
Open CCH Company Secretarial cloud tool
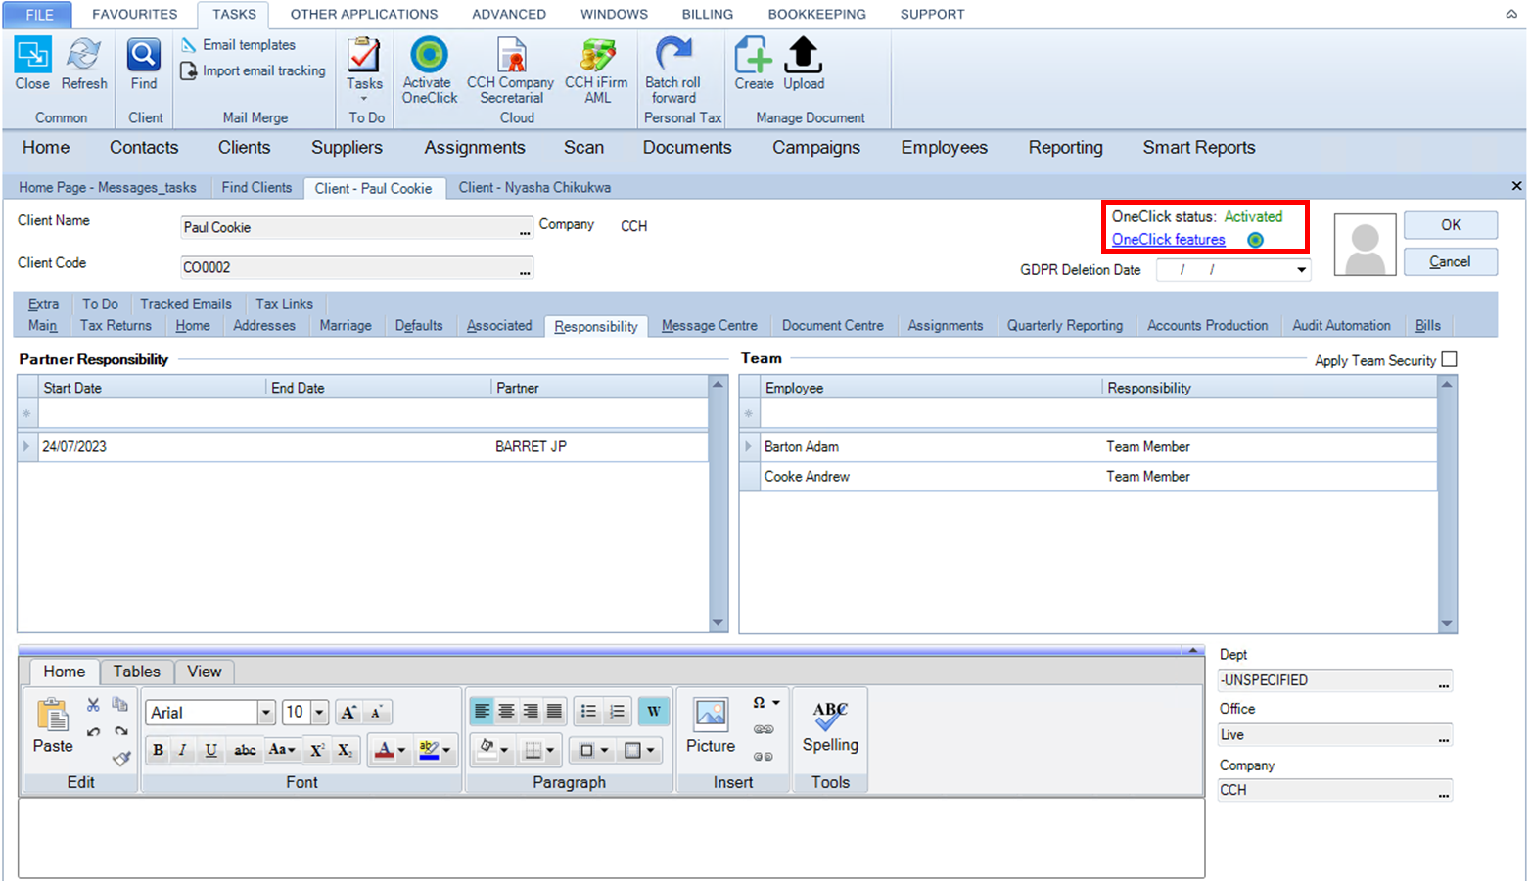point(510,70)
